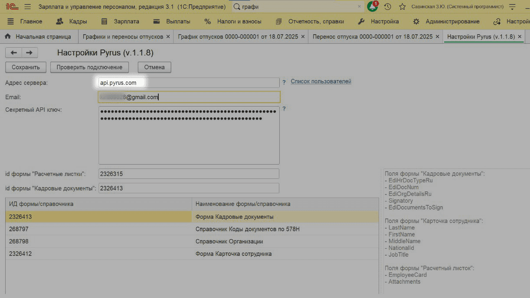This screenshot has height=298, width=530.
Task: Click the help question mark beside Адрес сервера
Action: [284, 82]
